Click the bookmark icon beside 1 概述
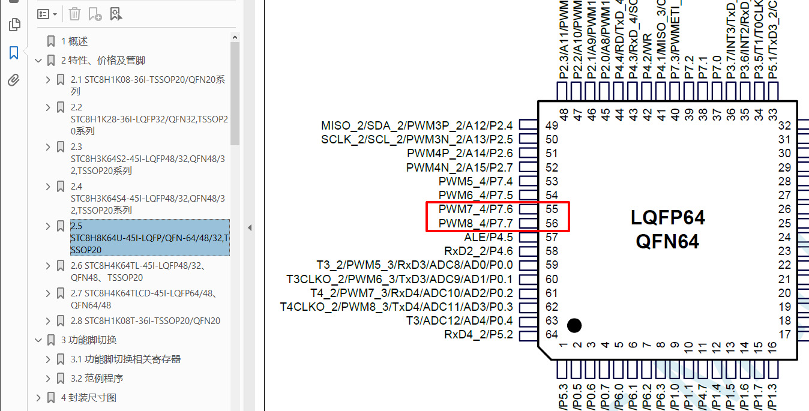The image size is (809, 411). (x=51, y=41)
